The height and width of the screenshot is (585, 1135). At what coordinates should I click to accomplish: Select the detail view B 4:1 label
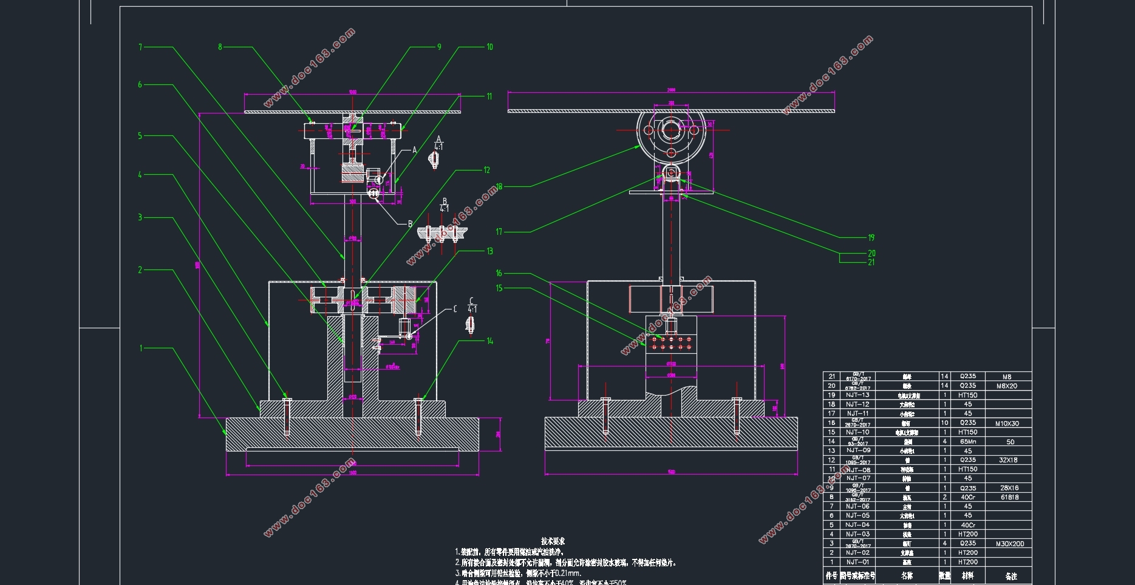point(445,205)
